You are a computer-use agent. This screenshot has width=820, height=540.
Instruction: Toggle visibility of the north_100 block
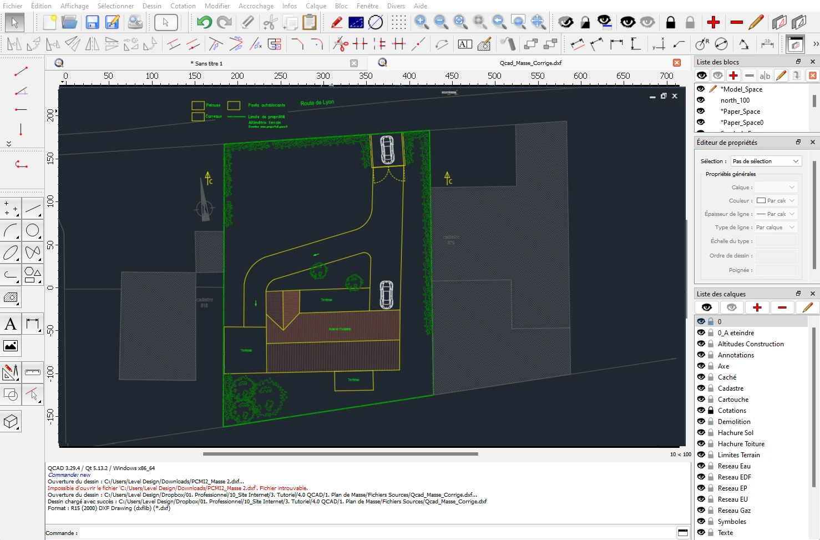pyautogui.click(x=701, y=100)
